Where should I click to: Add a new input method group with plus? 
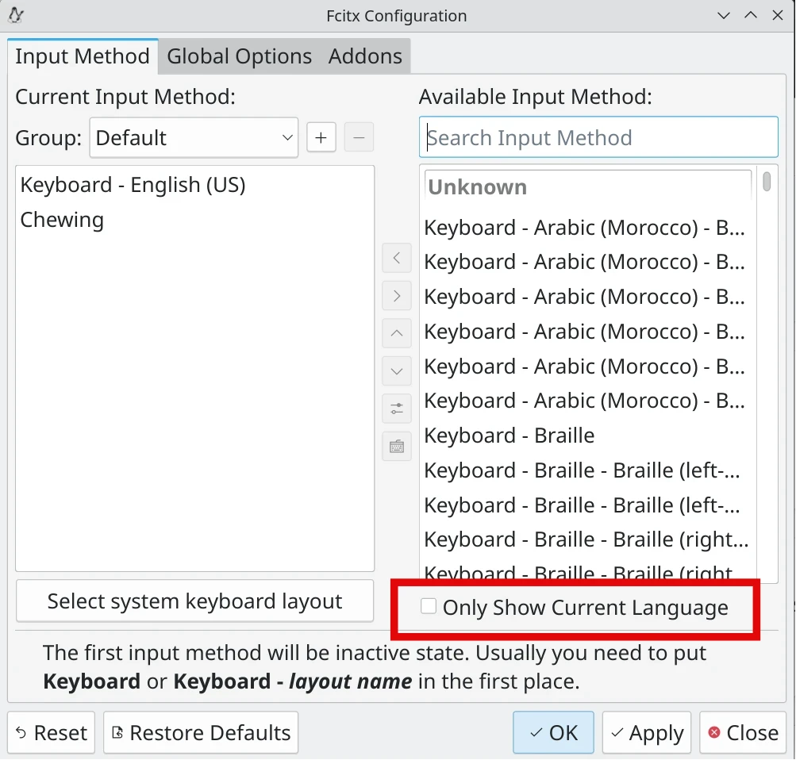321,137
